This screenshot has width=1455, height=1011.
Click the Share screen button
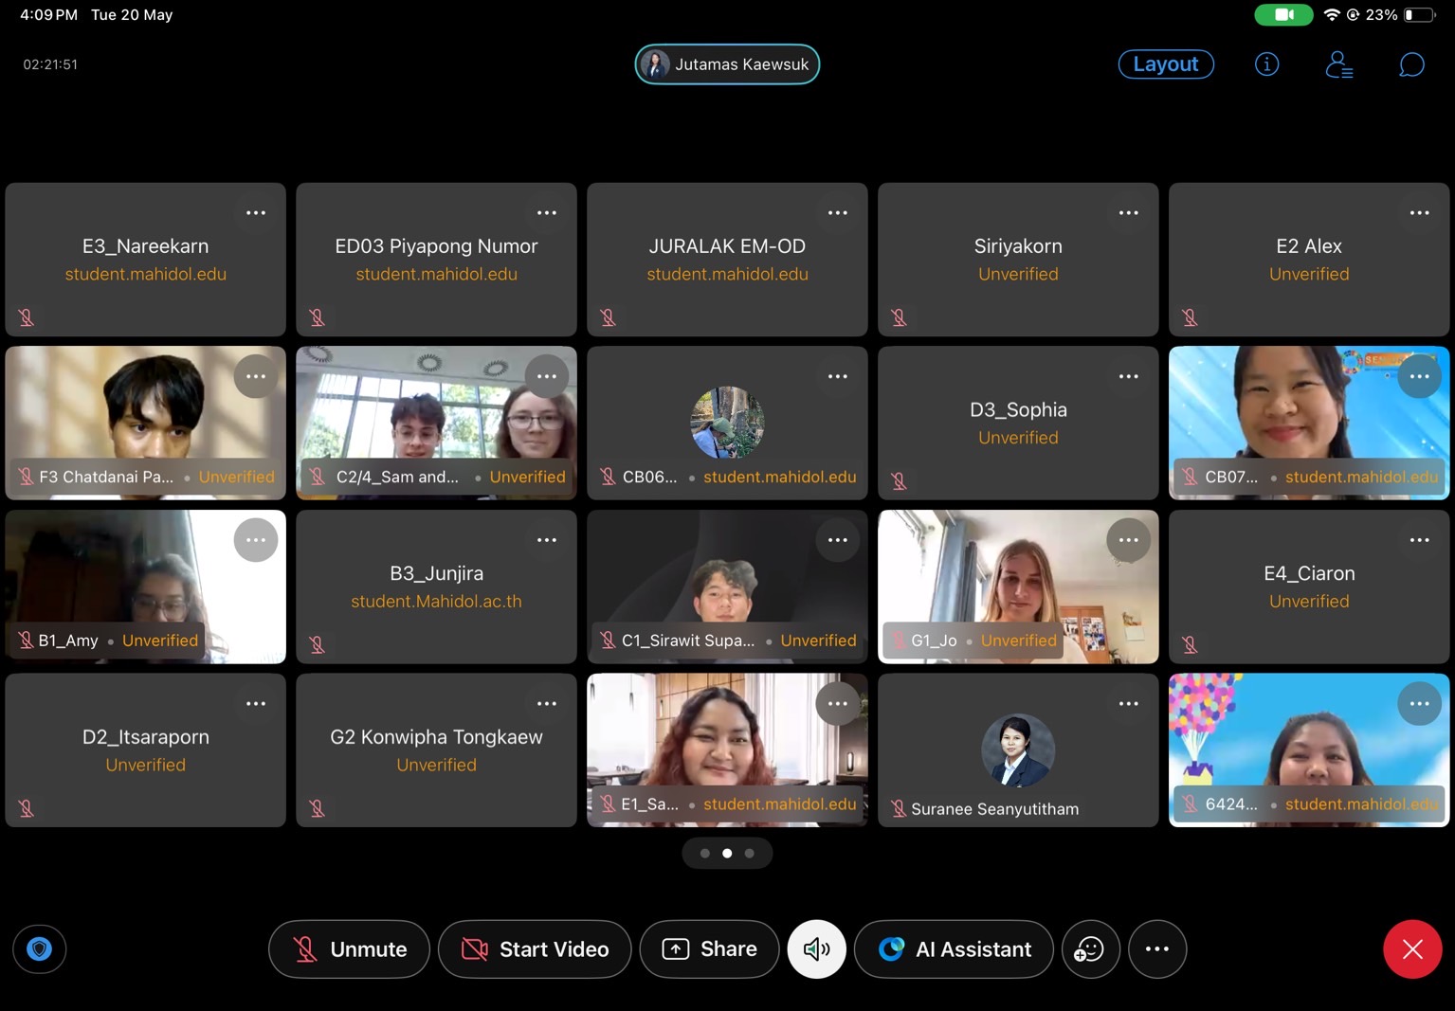pos(709,948)
